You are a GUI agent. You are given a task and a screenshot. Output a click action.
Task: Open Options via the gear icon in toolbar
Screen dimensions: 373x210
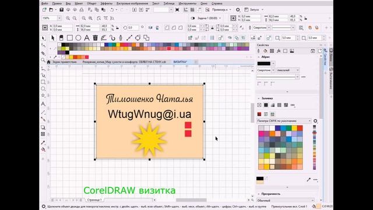point(238,10)
